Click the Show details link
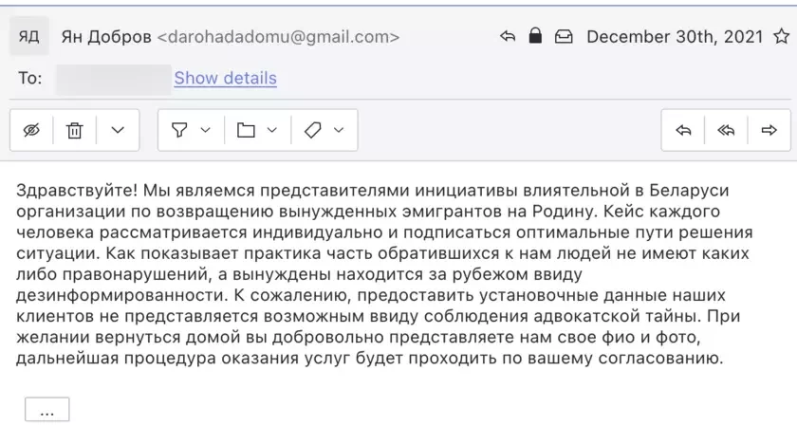This screenshot has width=797, height=445. pyautogui.click(x=225, y=78)
